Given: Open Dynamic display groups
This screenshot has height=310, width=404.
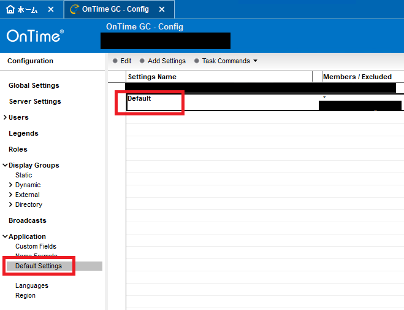Looking at the screenshot, I should click(28, 185).
